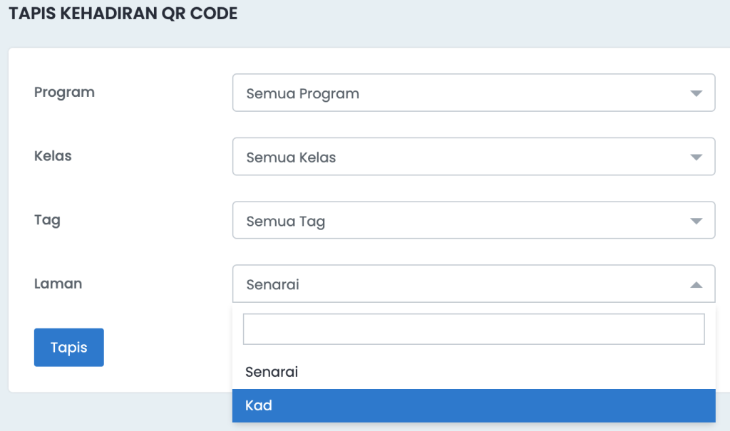Open the Semua Kelas combo box
This screenshot has width=730, height=431.
pyautogui.click(x=473, y=157)
